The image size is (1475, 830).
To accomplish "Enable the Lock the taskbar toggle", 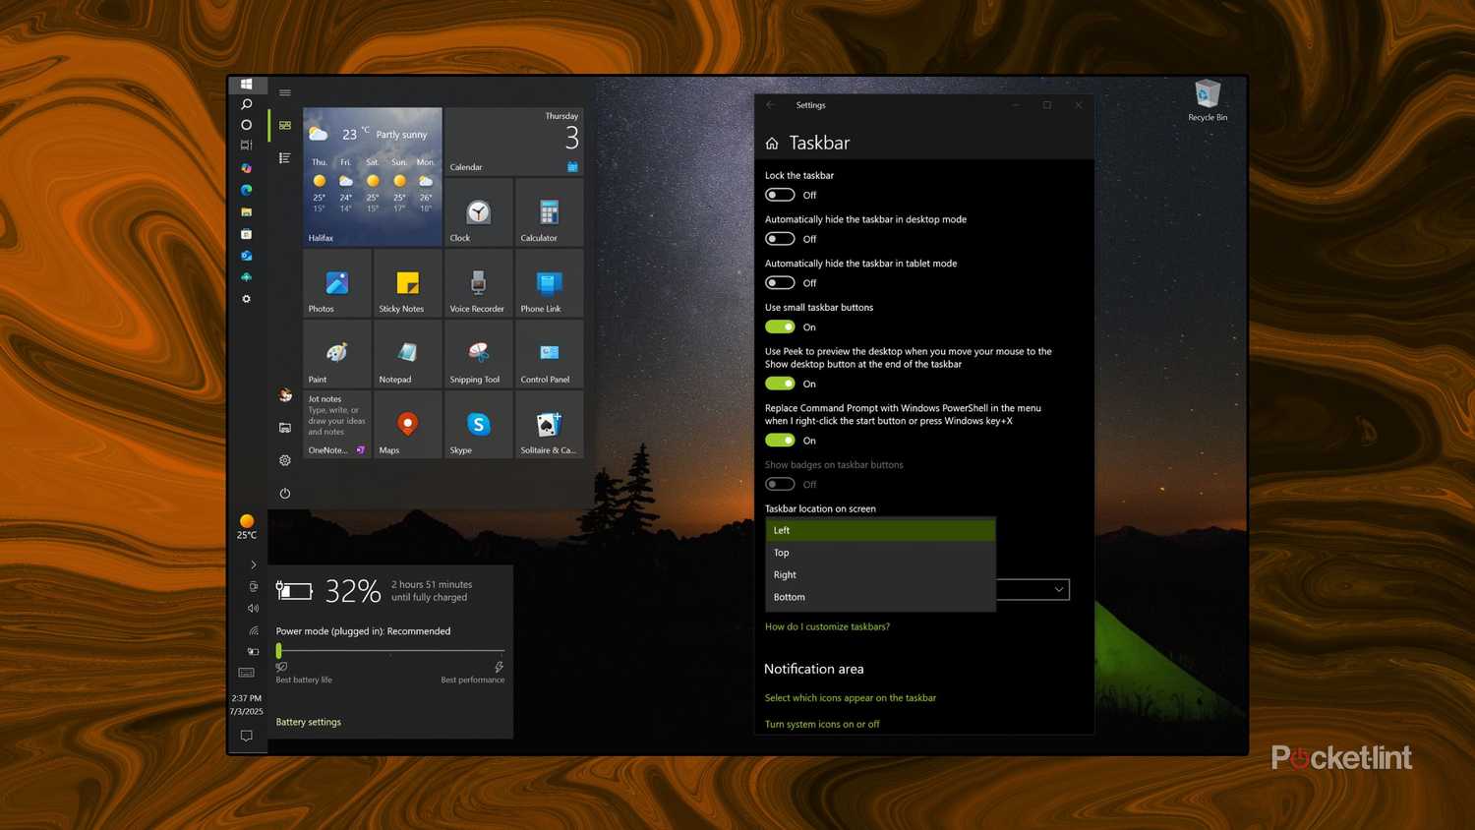I will tap(779, 194).
